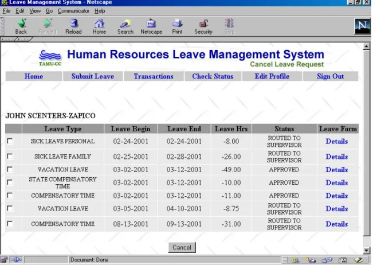Open Newsgroups from the component bar
Viewport: 373px width, 265px height.
coord(327,260)
